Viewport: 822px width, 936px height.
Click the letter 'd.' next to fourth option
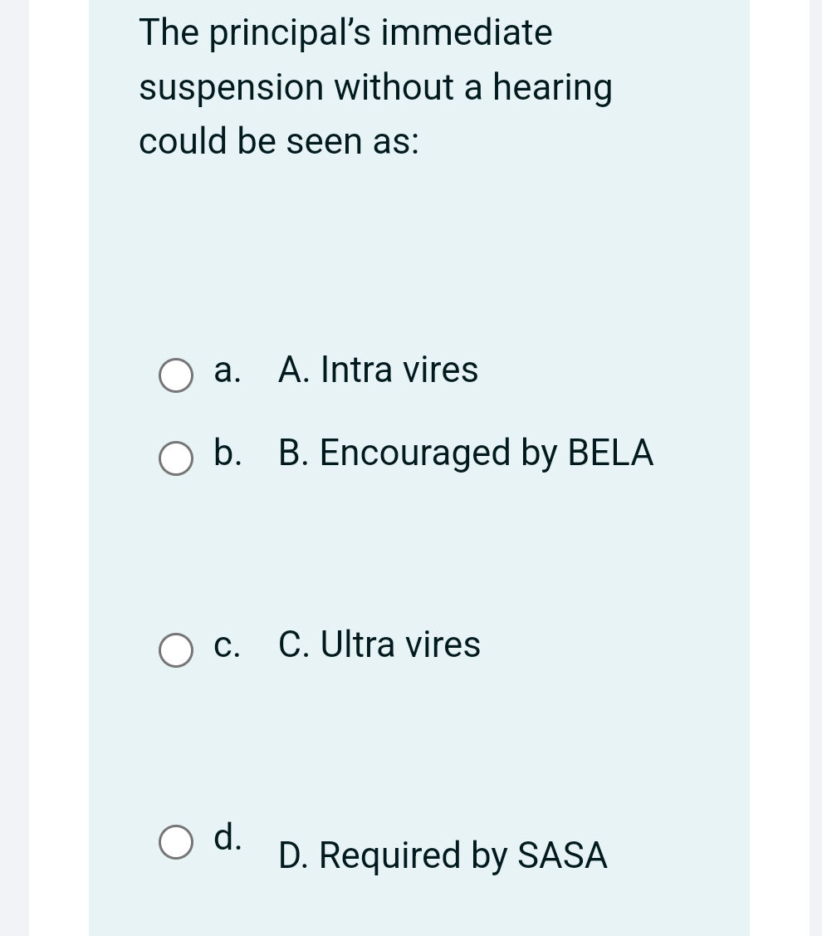(226, 838)
